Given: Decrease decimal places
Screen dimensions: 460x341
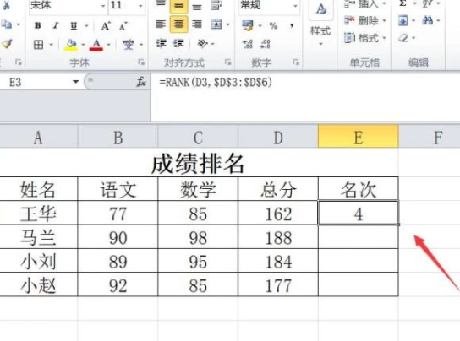Looking at the screenshot, I should click(266, 44).
